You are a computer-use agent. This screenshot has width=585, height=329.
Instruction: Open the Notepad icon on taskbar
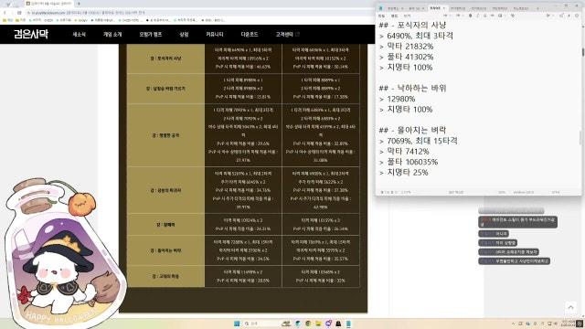coord(348,324)
